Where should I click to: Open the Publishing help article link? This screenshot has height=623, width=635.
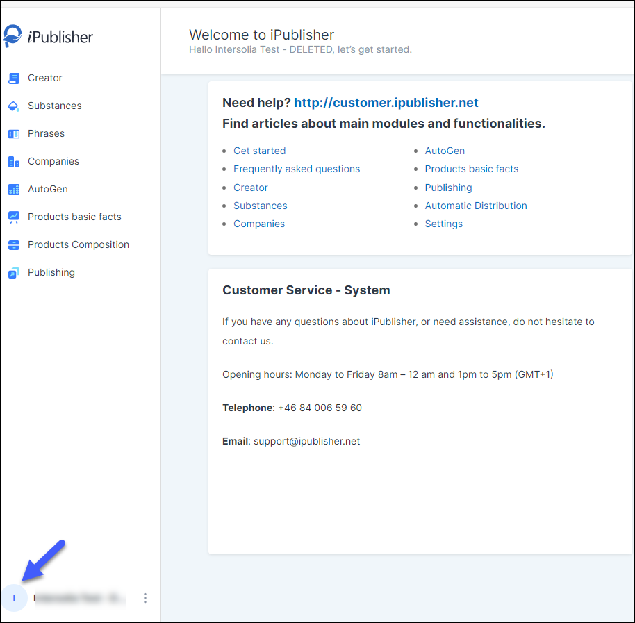click(448, 188)
